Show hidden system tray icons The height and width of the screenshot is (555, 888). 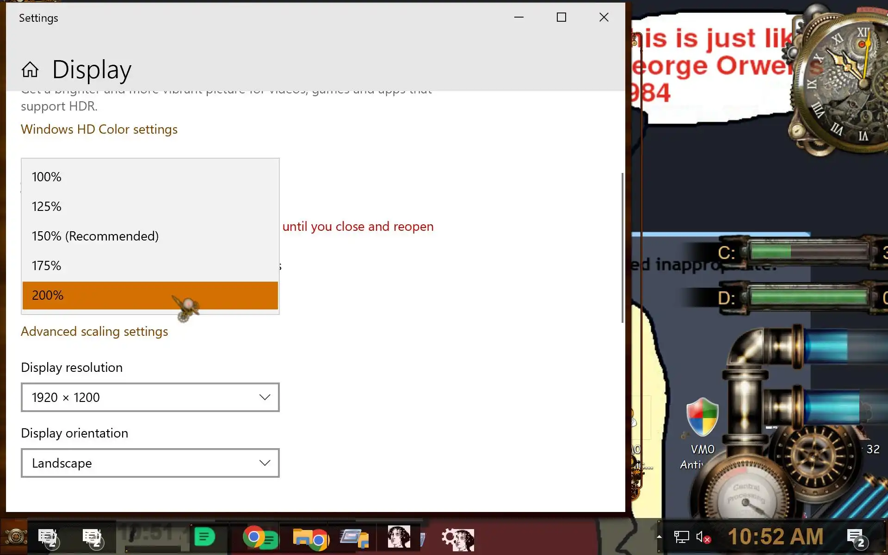pyautogui.click(x=659, y=537)
